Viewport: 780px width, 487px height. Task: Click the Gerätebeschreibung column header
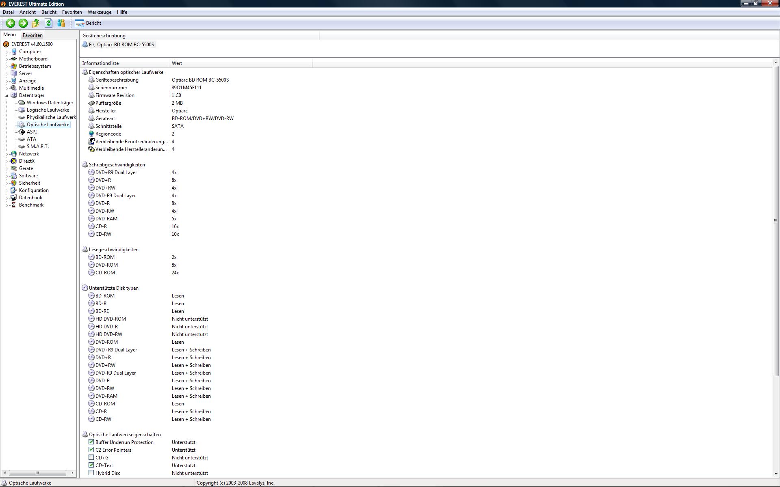tap(199, 36)
